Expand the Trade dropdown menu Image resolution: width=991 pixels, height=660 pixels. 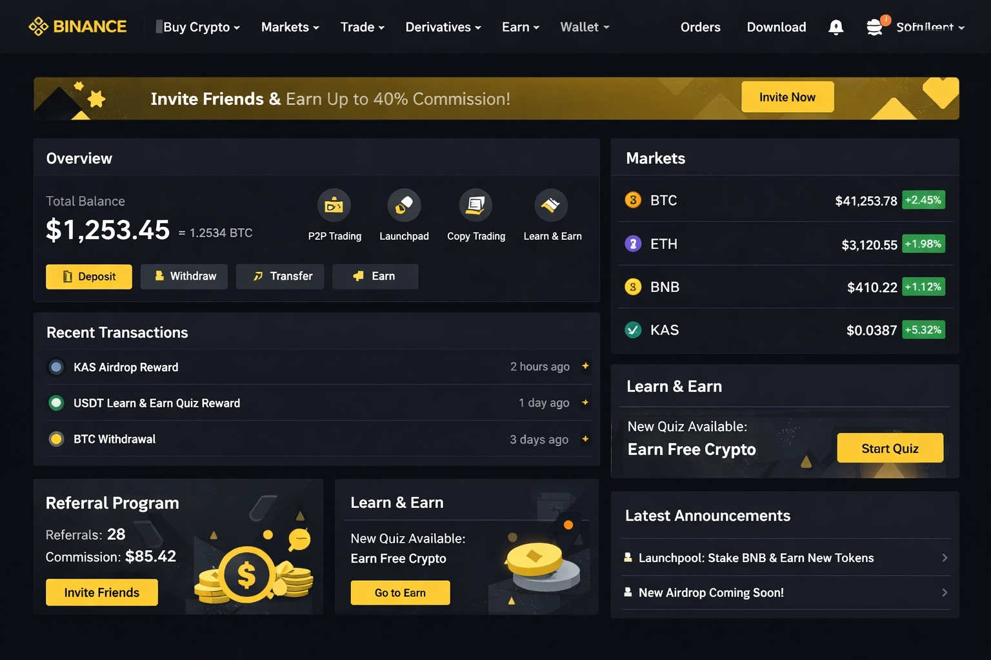pos(363,27)
